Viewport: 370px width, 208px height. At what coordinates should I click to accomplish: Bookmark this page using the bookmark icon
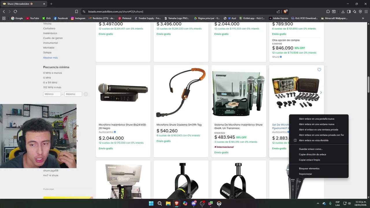[76, 12]
